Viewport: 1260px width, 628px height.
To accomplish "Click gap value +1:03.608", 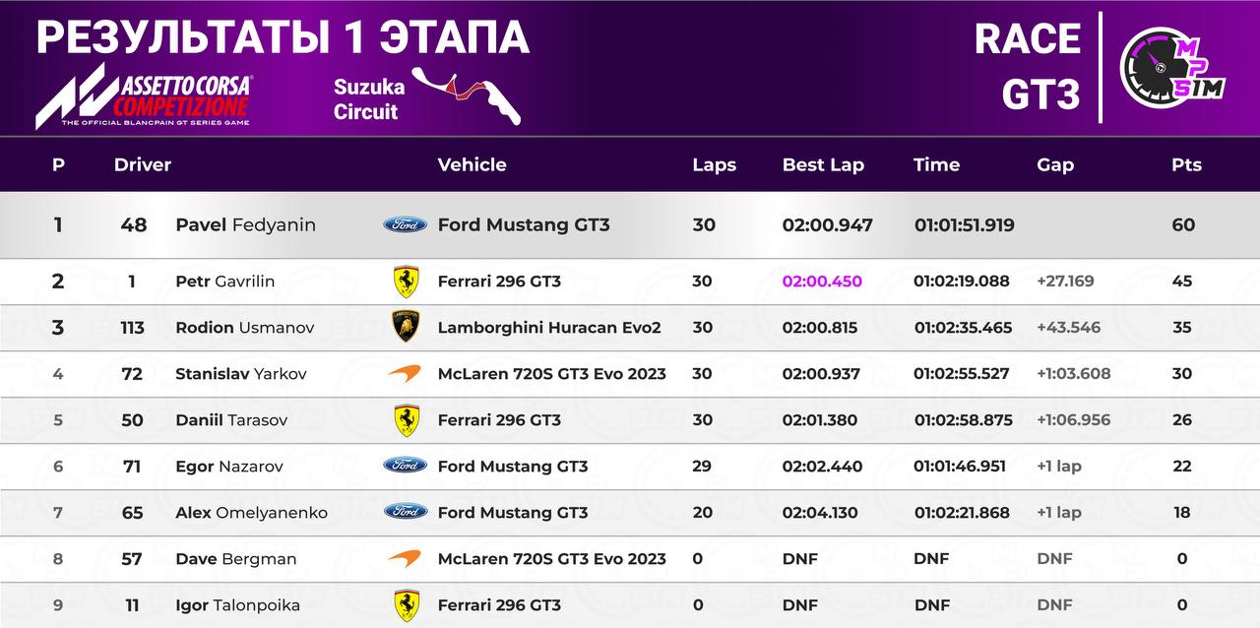I will click(x=1073, y=374).
